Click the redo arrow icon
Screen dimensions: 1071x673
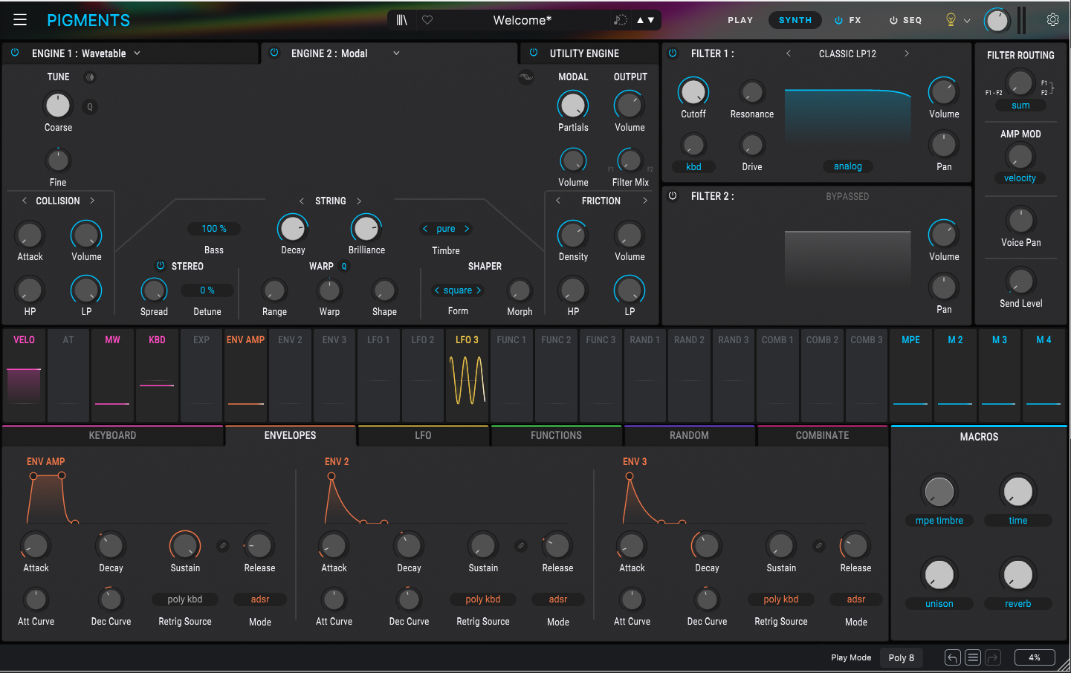[993, 657]
